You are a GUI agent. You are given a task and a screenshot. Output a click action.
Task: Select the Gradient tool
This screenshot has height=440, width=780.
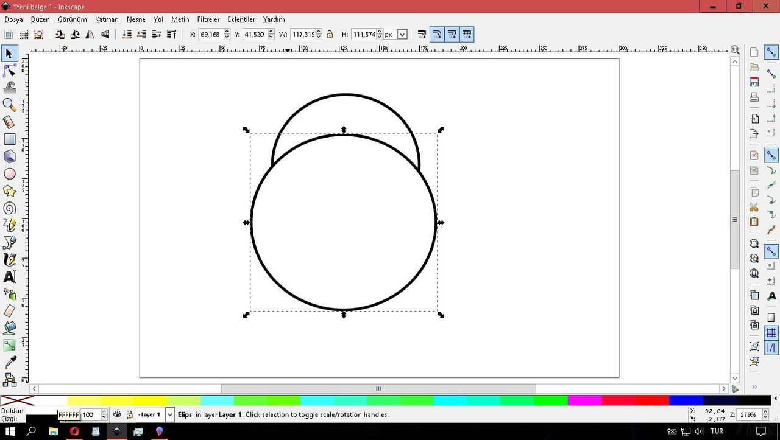(10, 345)
